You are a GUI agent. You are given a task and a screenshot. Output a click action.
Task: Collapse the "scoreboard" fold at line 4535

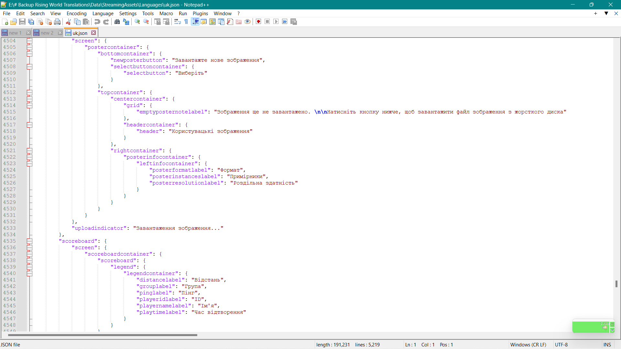(29, 241)
